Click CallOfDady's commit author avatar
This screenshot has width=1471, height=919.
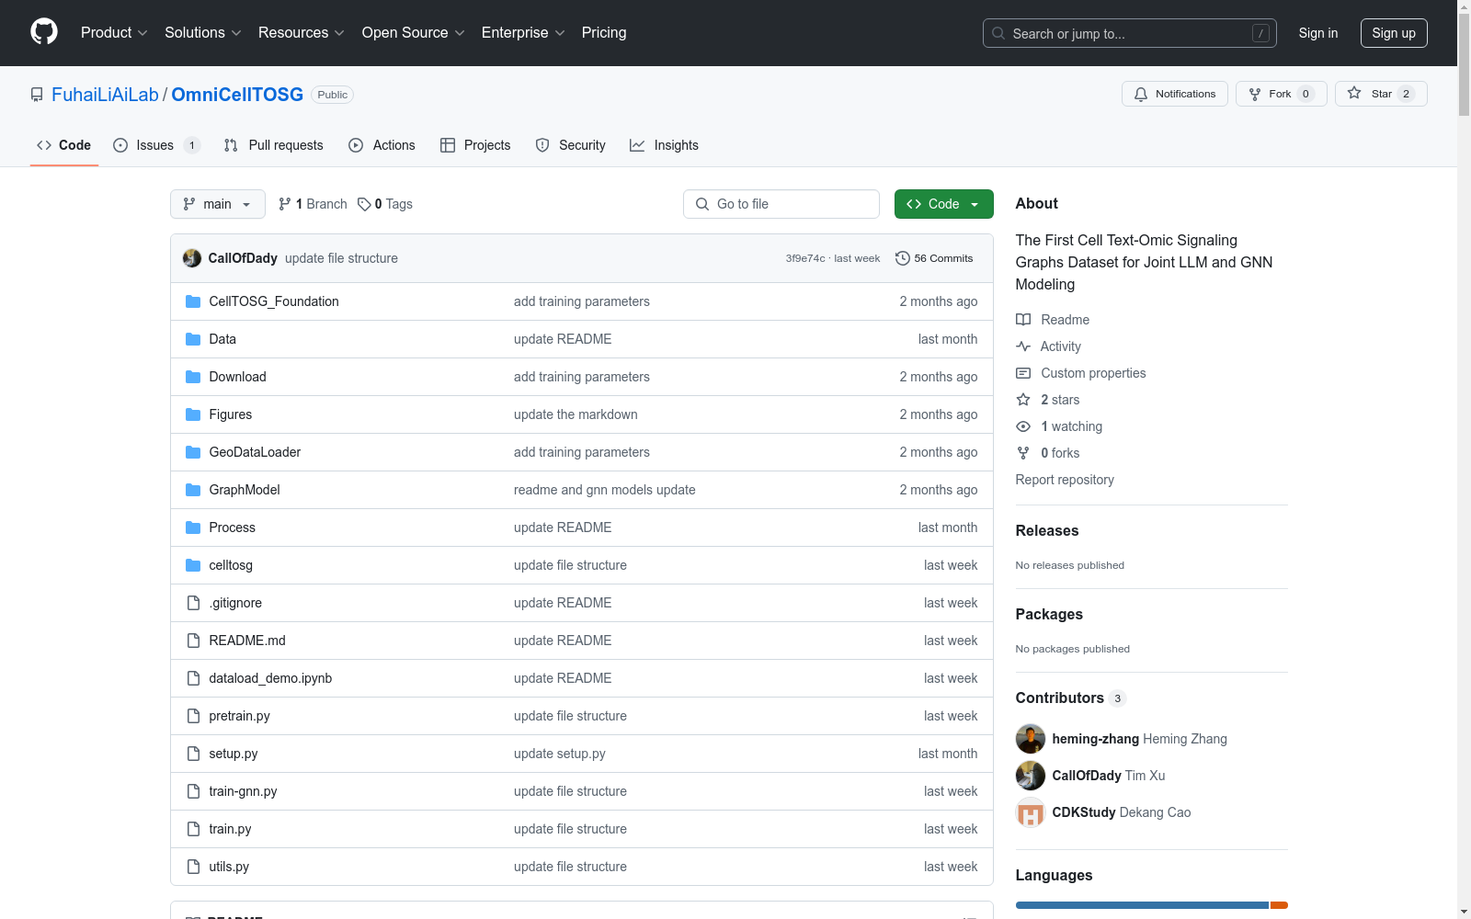(192, 258)
